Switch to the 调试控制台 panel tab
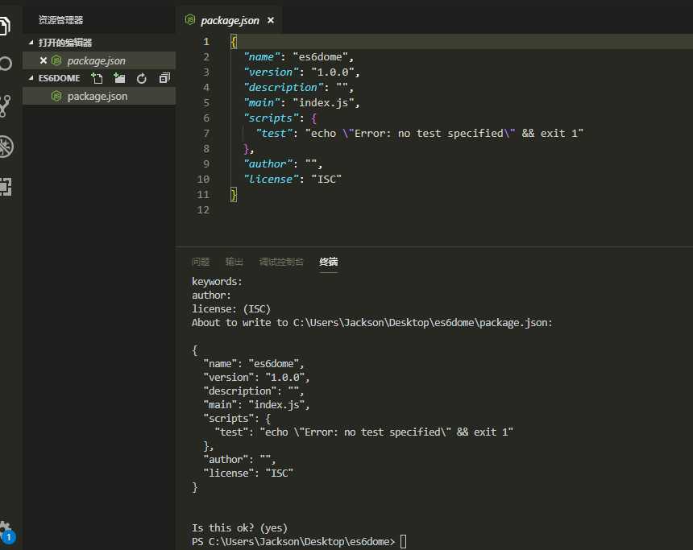The image size is (693, 550). point(281,262)
